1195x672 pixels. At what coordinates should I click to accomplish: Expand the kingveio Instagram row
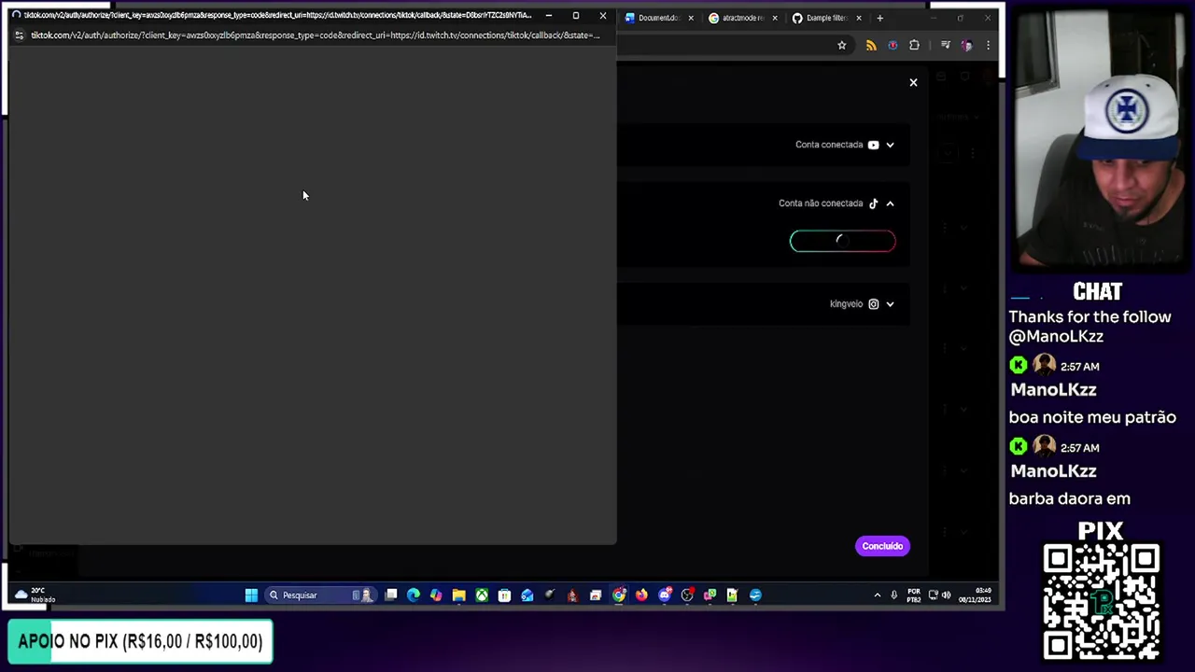(x=890, y=303)
